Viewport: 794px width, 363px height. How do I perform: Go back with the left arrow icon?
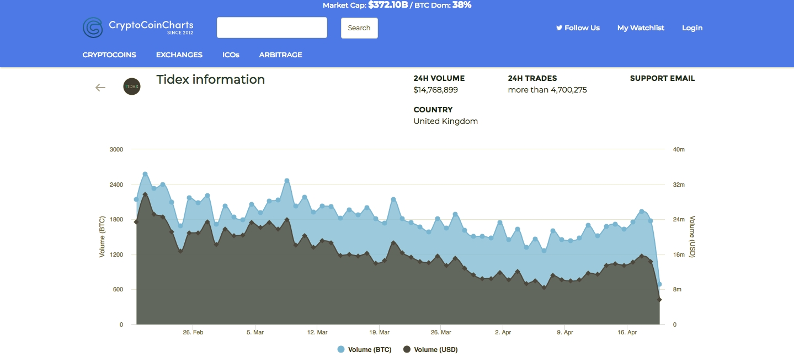(100, 87)
